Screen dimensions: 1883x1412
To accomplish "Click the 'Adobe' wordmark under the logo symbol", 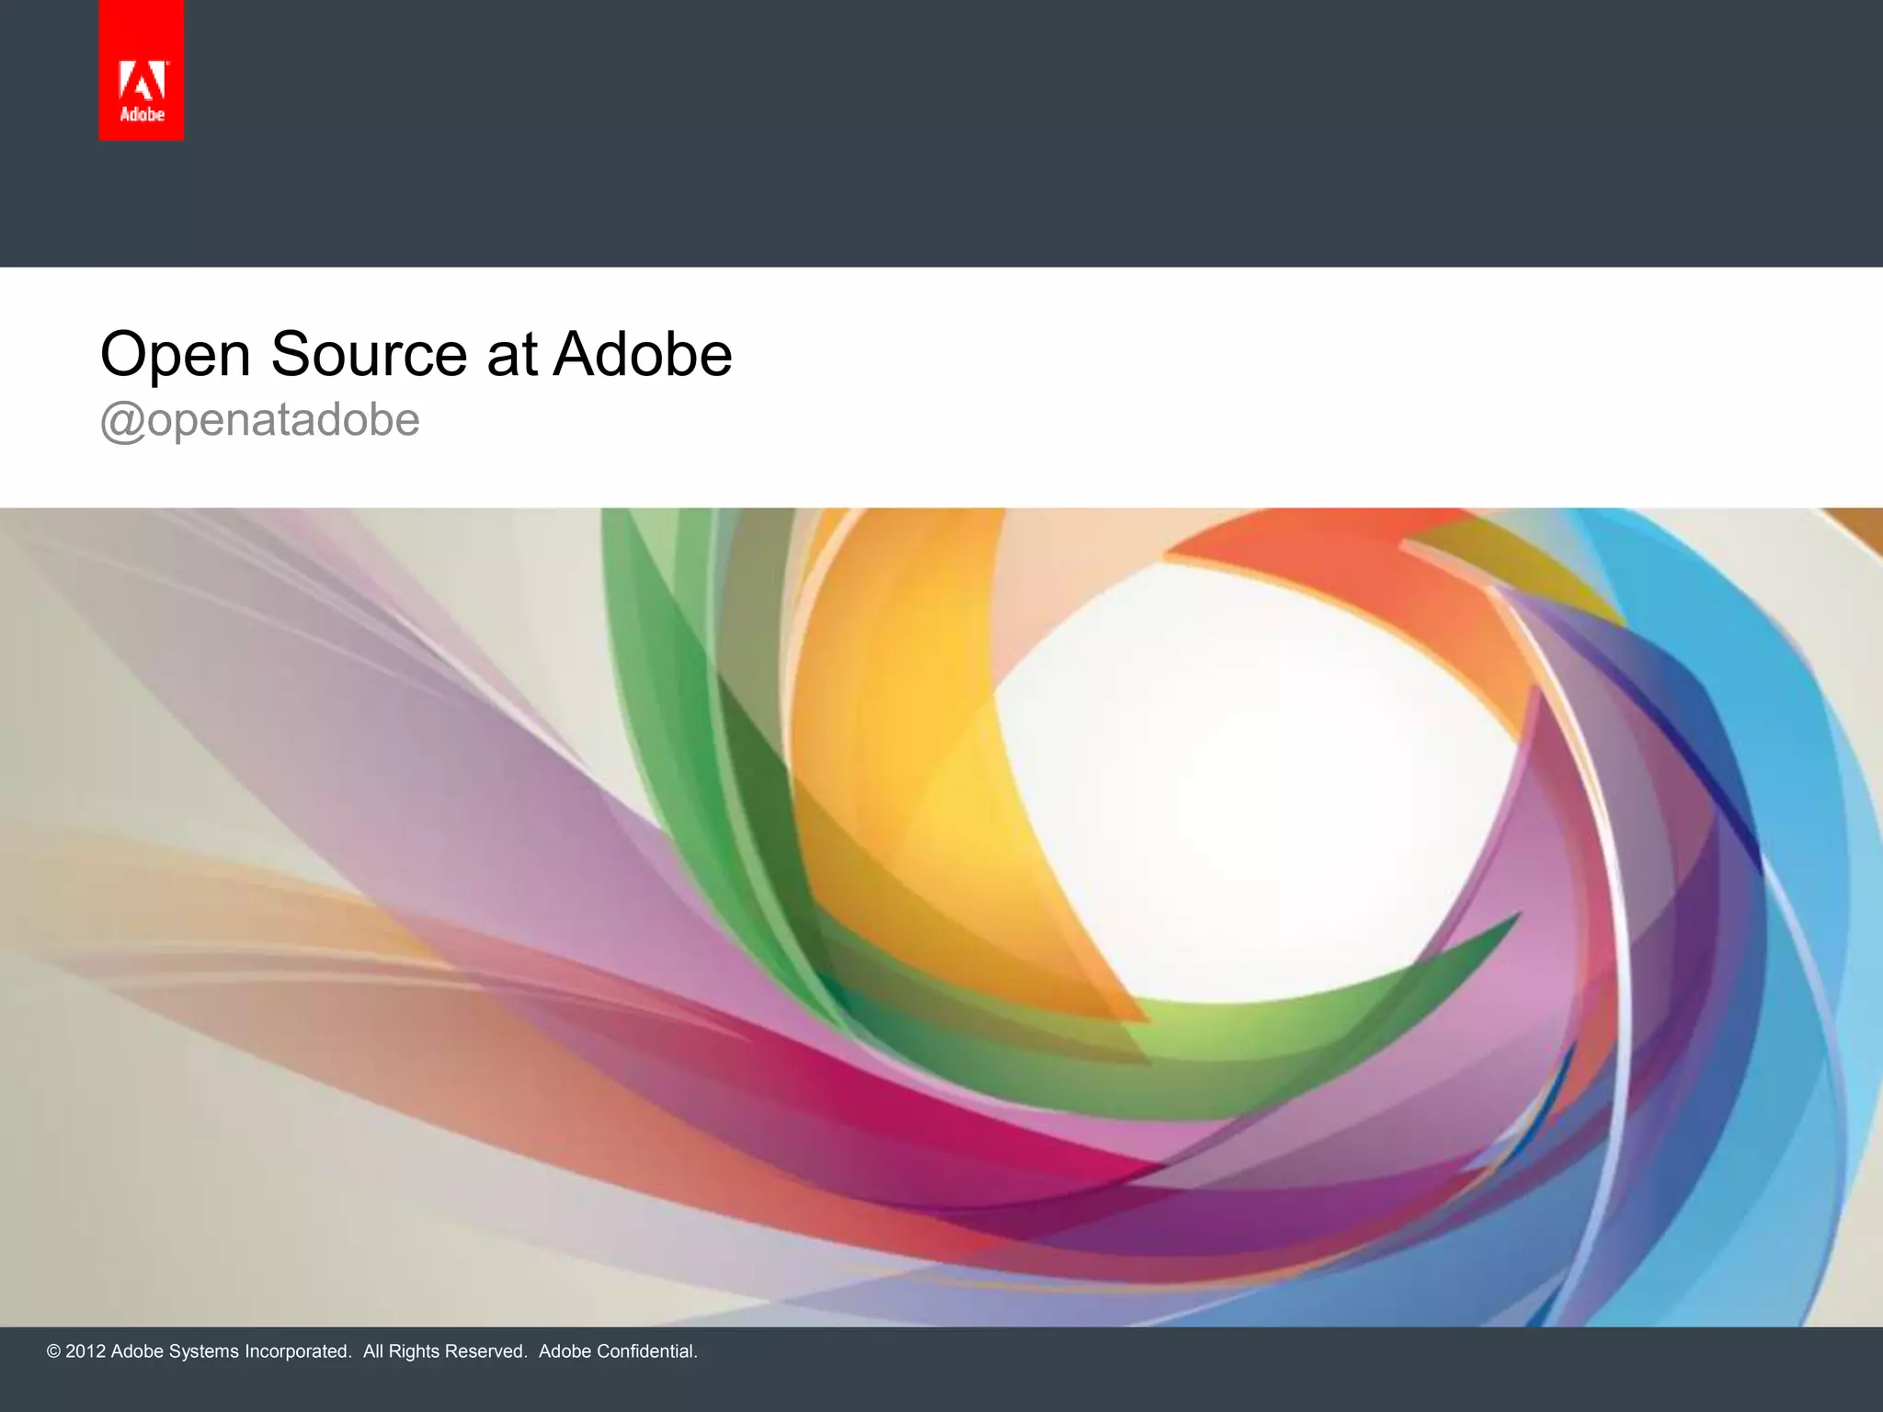I will click(143, 115).
